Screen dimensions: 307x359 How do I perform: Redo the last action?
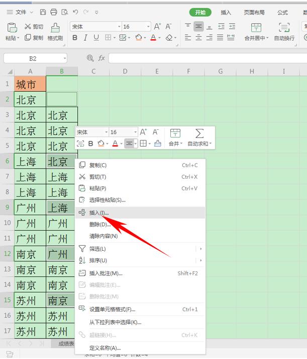click(86, 12)
